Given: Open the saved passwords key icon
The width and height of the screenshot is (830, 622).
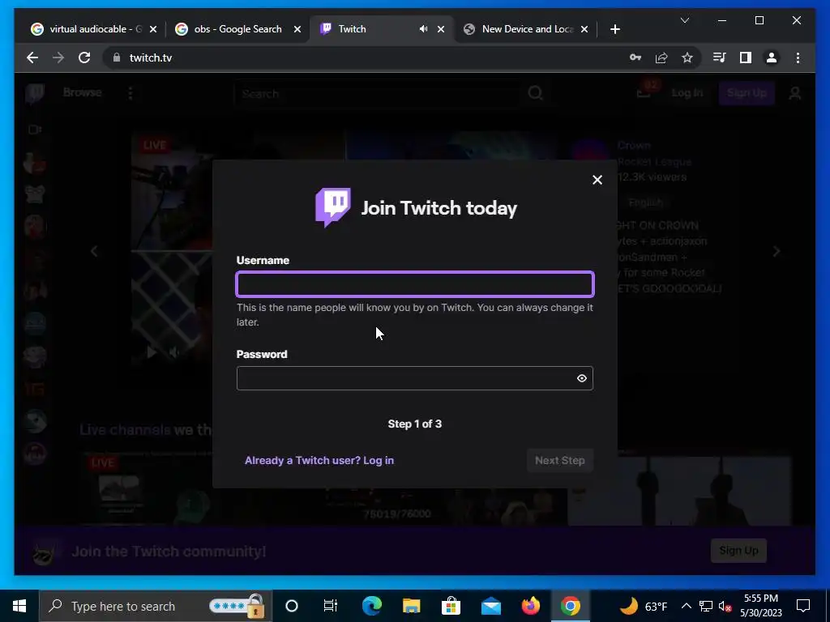Looking at the screenshot, I should tap(635, 58).
